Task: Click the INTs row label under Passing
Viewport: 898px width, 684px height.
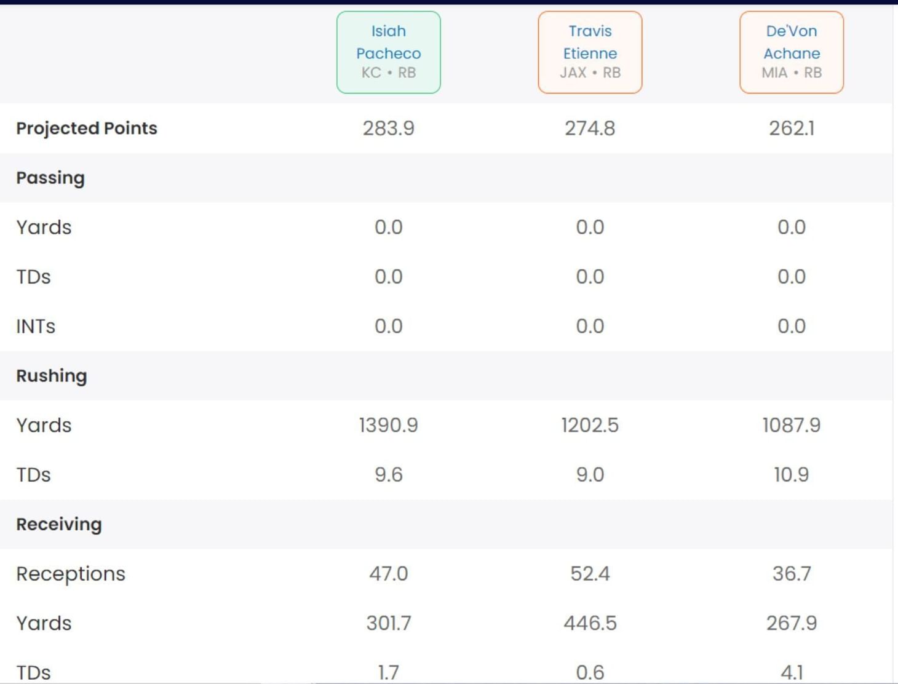Action: [36, 326]
